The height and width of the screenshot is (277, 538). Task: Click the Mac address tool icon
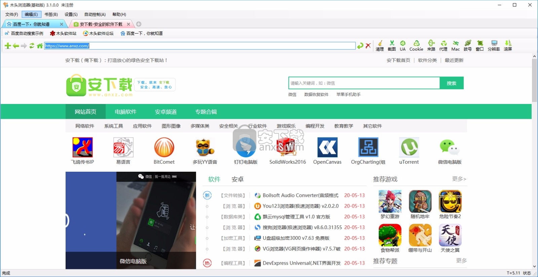point(455,46)
